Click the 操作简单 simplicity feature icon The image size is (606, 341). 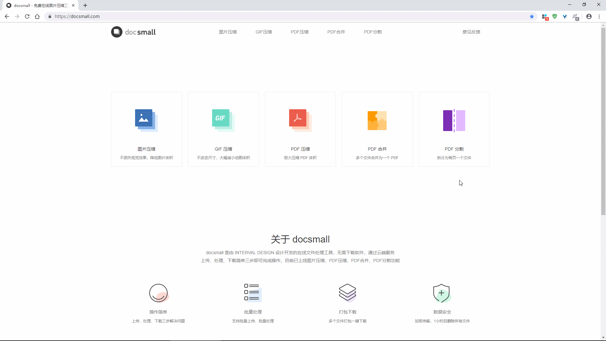coord(158,293)
